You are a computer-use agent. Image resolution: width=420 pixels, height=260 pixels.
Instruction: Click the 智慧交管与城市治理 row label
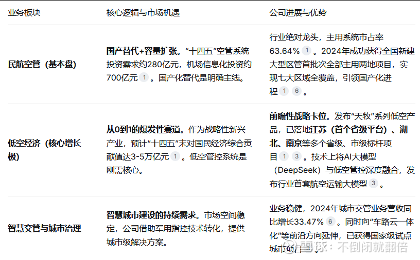tap(44, 228)
